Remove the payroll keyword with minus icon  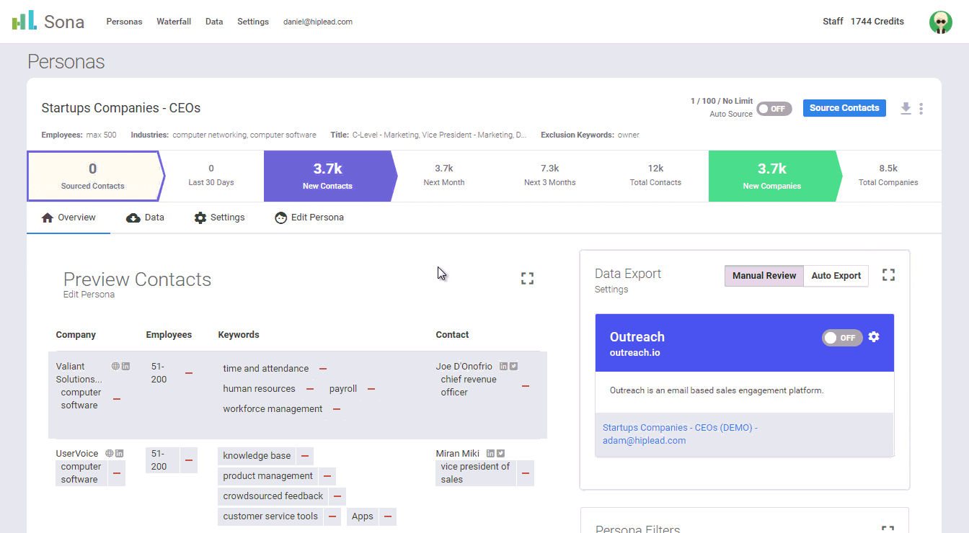click(371, 389)
